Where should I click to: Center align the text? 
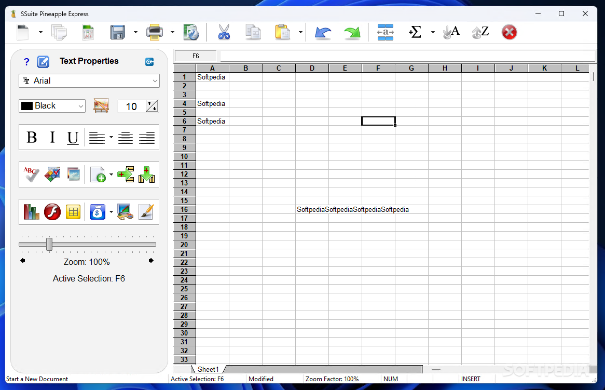point(126,138)
